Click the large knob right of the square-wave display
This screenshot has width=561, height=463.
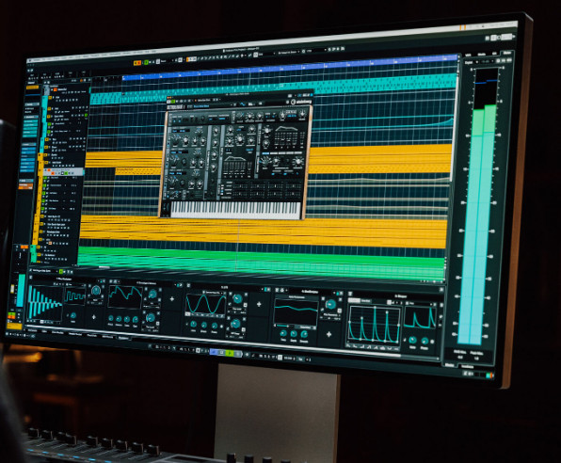96,291
